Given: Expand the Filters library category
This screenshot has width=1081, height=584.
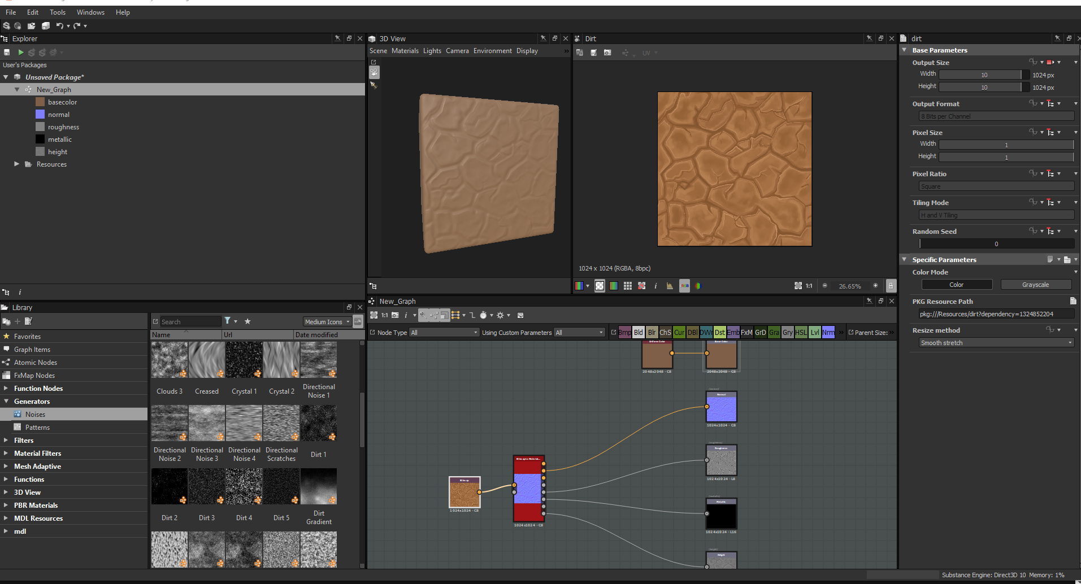Looking at the screenshot, I should (x=6, y=441).
